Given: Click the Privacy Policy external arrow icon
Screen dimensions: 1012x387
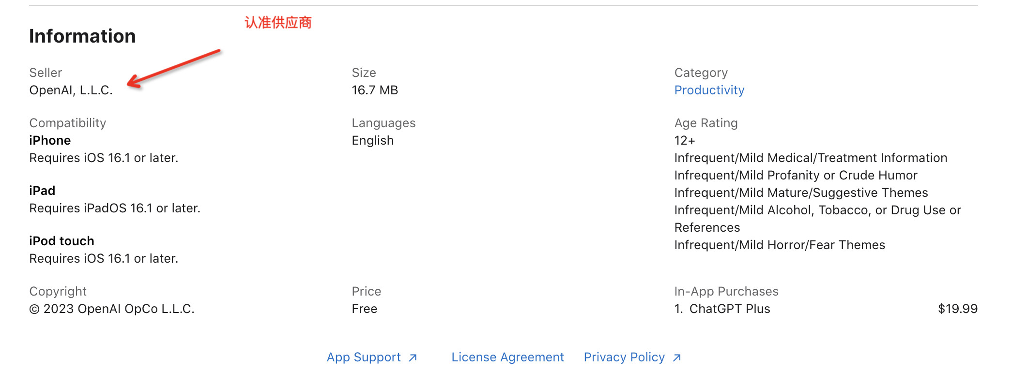Looking at the screenshot, I should click(677, 357).
